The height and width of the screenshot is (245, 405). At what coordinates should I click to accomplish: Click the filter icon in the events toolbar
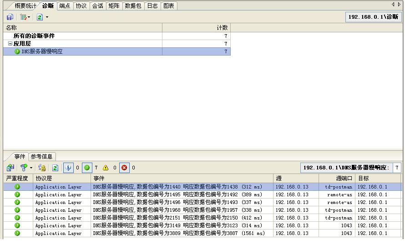click(x=24, y=168)
